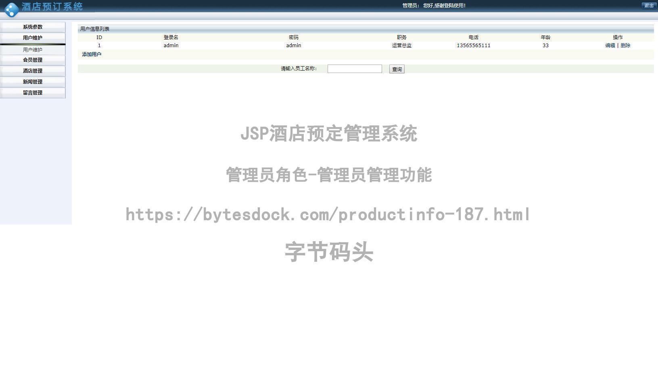Image resolution: width=658 pixels, height=371 pixels.
Task: Click the hotel booking system logo icon
Action: [x=11, y=10]
